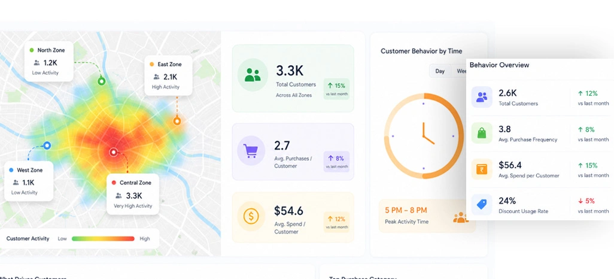Click the 12% badge for Avg. Spend

[x=336, y=222]
